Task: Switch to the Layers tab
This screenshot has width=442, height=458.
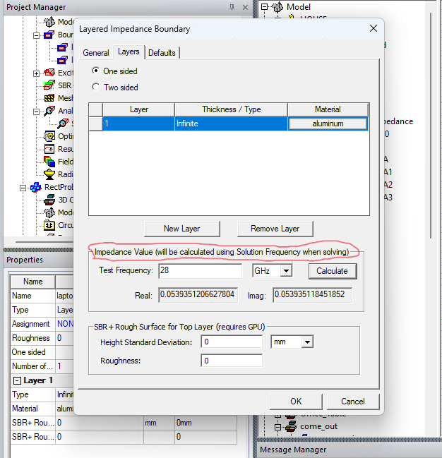Action: [129, 52]
